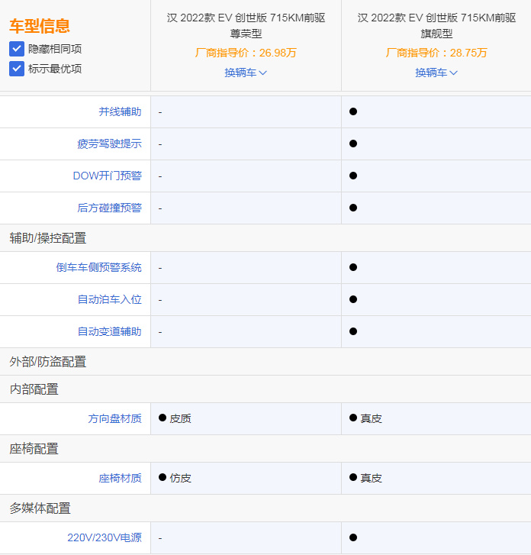Uncheck the 隐藏相同项 checkbox

point(17,49)
